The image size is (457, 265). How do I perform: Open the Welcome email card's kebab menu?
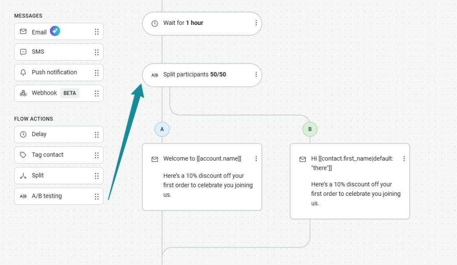click(256, 158)
